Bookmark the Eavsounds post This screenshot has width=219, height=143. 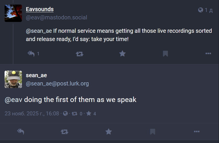point(165,54)
